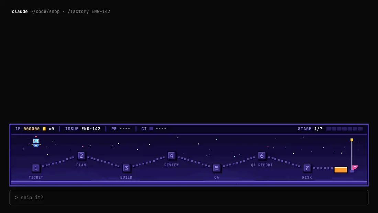Click the stage 5 QA node
This screenshot has height=213, width=378.
216,168
